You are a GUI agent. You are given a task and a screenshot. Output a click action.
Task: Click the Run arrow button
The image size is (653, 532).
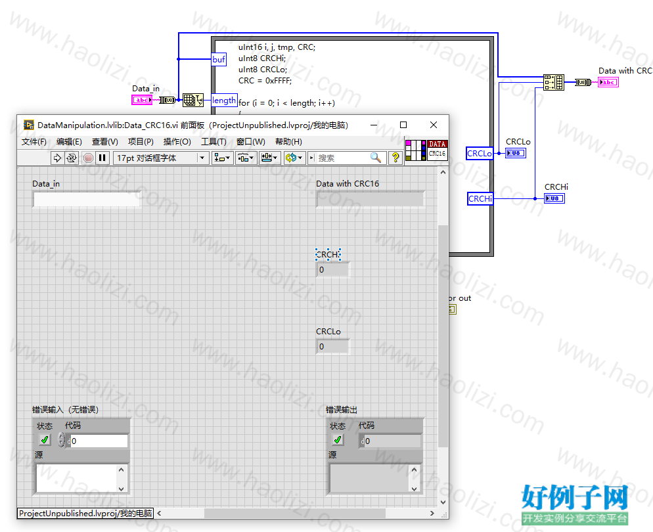pos(57,158)
